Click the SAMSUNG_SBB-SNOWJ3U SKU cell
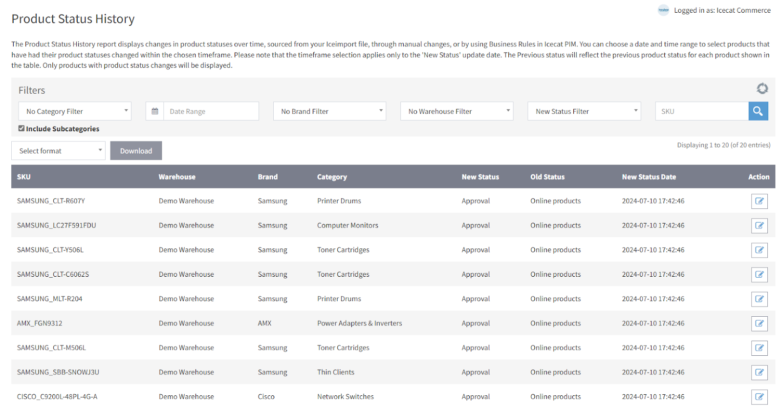Screen dimensions: 782x408 click(x=58, y=372)
